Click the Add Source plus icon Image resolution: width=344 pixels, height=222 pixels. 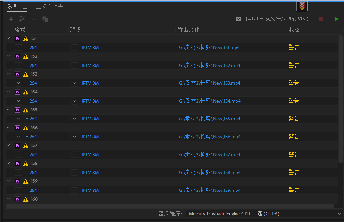point(11,19)
